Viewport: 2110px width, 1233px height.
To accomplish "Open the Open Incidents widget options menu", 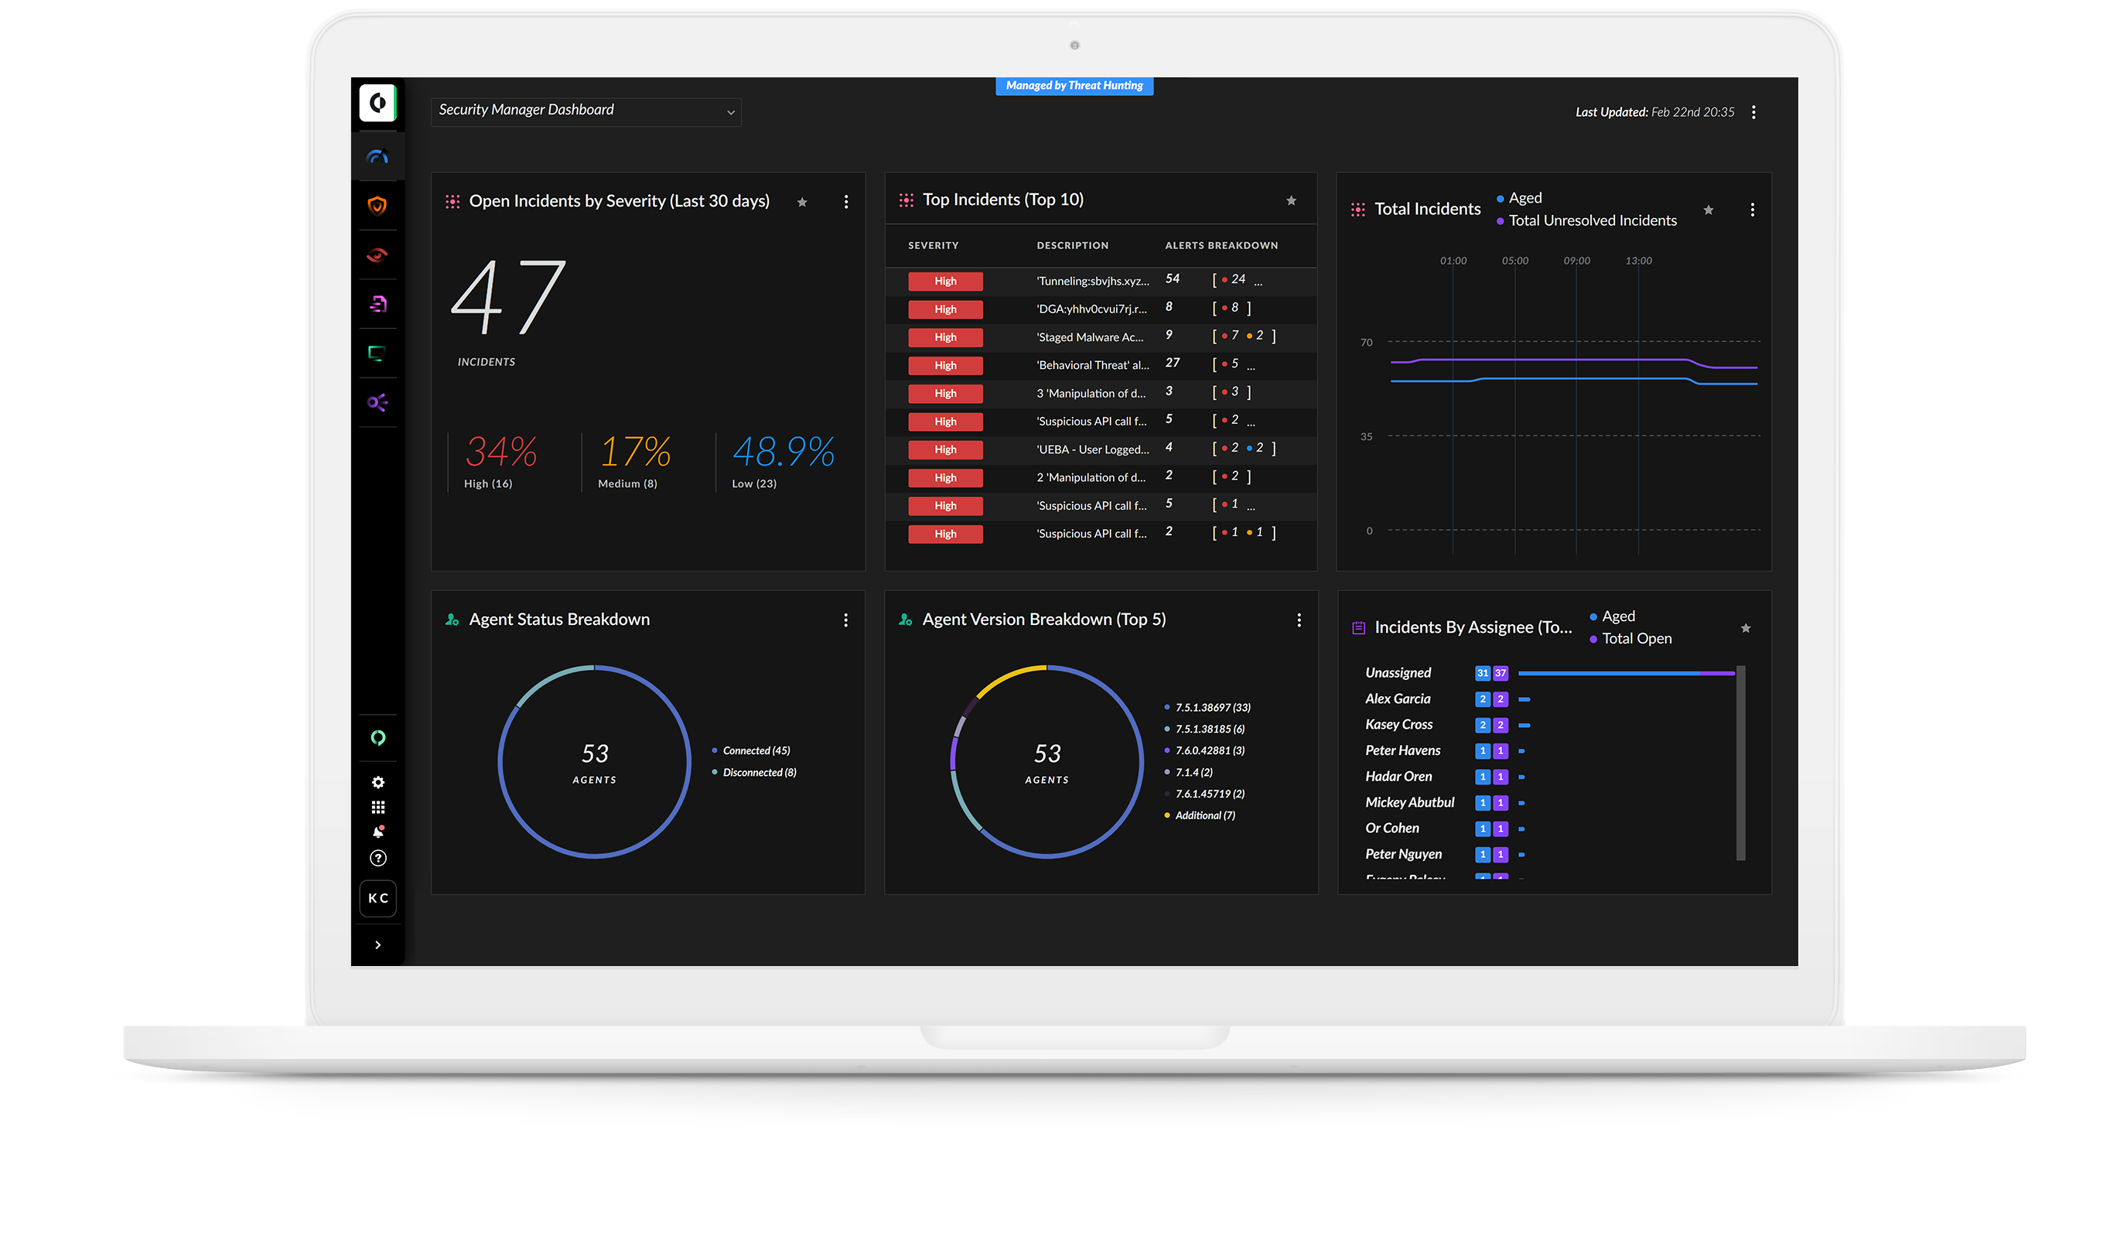I will point(846,201).
